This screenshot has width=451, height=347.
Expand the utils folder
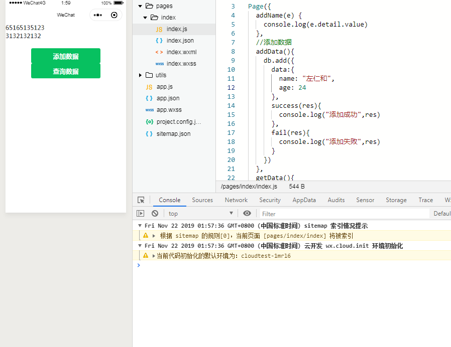[140, 75]
